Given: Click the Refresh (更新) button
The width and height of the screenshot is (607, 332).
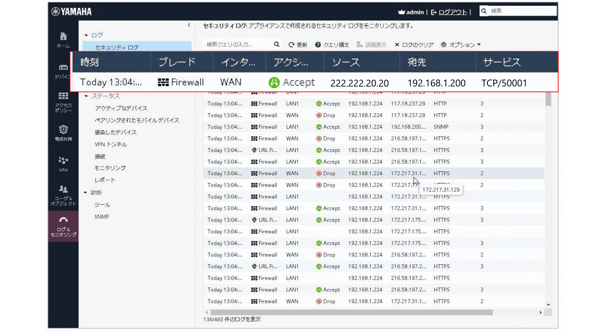Looking at the screenshot, I should (298, 45).
